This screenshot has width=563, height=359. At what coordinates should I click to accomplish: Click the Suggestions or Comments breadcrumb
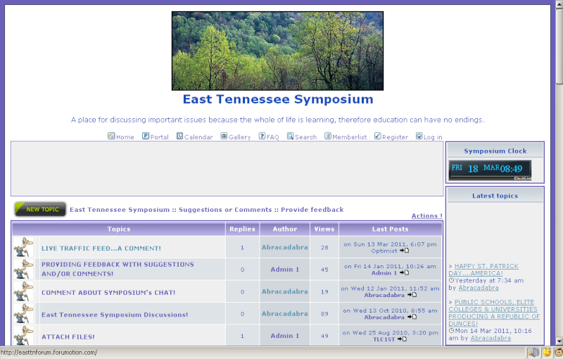(225, 210)
